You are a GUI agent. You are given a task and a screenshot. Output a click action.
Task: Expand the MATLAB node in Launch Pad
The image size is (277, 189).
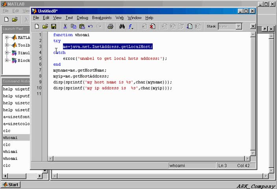click(7, 37)
